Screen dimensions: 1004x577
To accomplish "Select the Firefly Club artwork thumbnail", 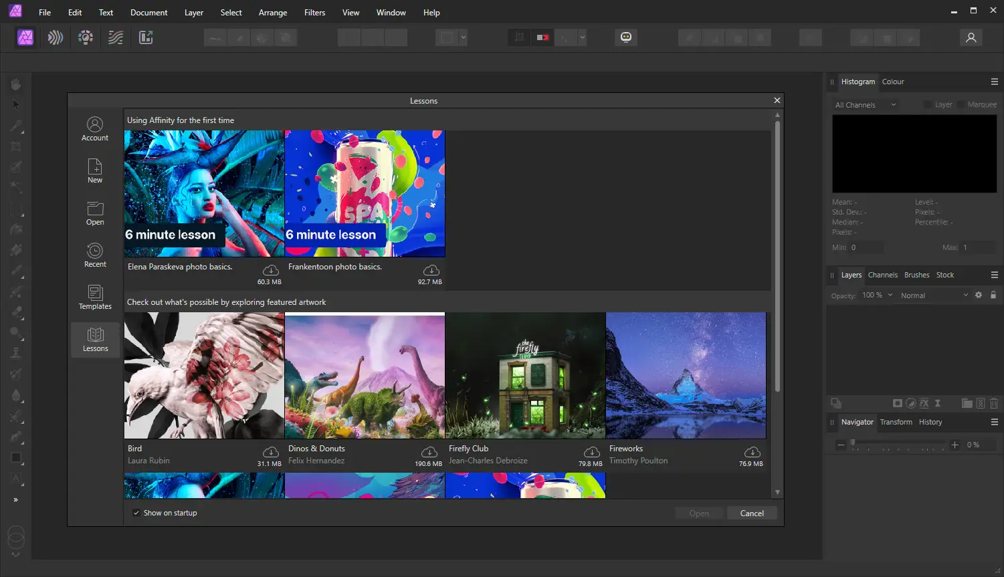I will (525, 376).
